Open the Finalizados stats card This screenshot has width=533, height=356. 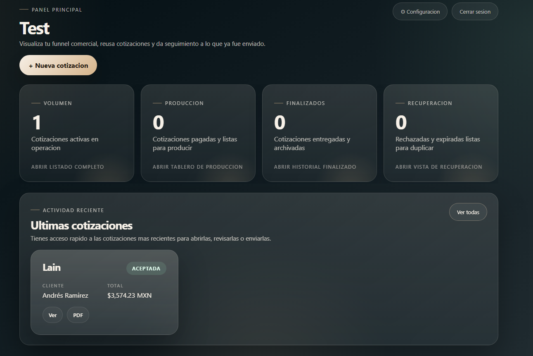[320, 133]
